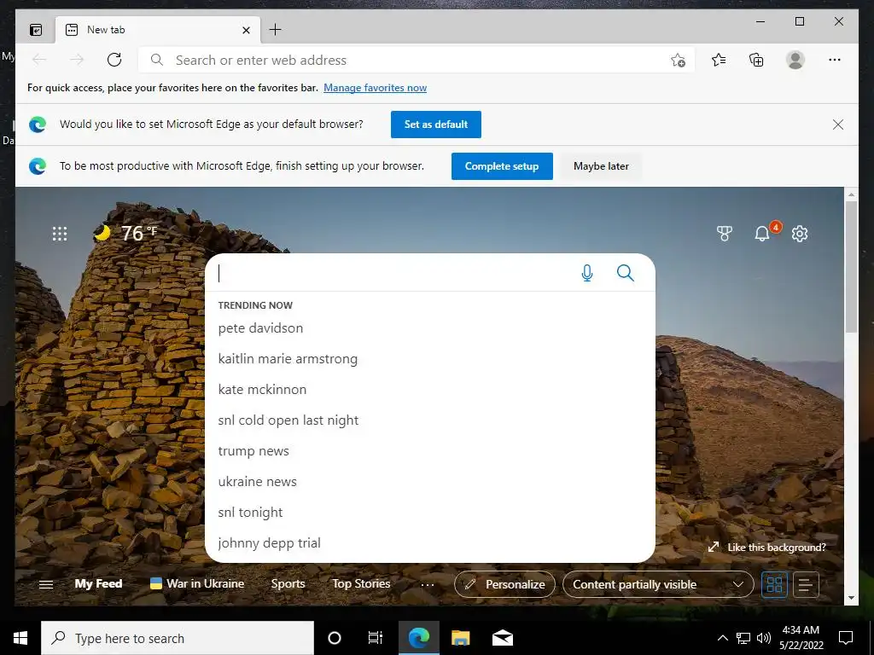Viewport: 874px width, 655px height.
Task: Open Manage favorites now link
Action: pos(376,88)
